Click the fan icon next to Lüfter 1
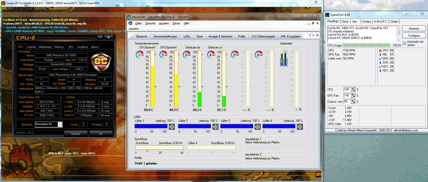Screen dimensions: 428x182 click(172, 127)
